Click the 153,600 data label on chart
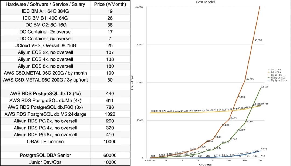291x166 pixels. [257, 40]
